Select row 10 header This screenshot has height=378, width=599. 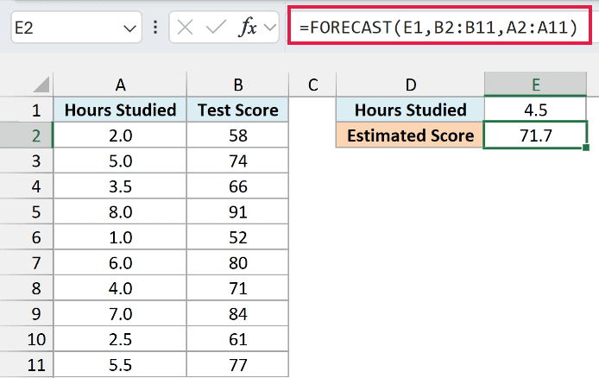(27, 339)
